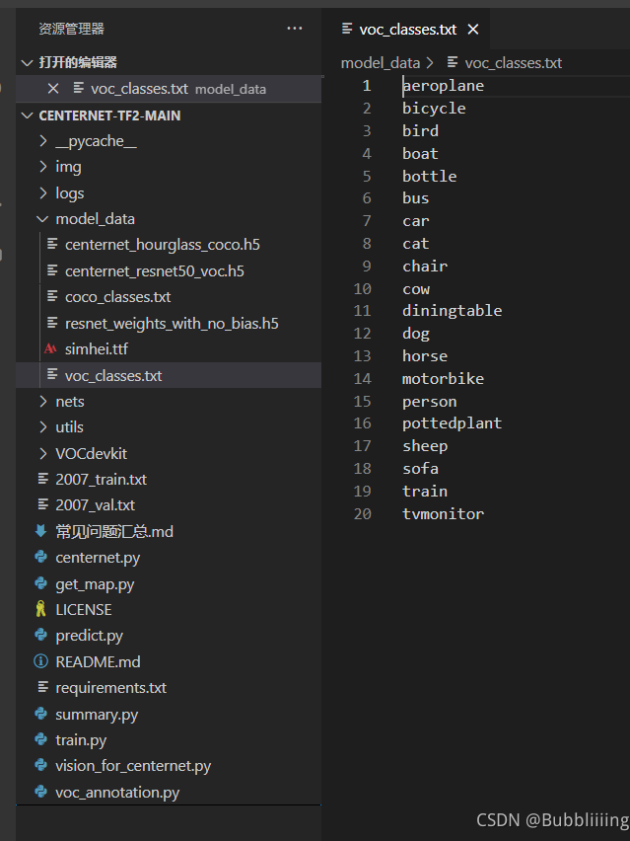The image size is (630, 841).
Task: Click the Python icon beside vision_for_centernet.py
Action: (x=40, y=765)
